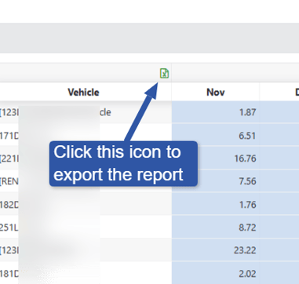
Task: Select the cell with value 23.22
Action: [x=216, y=250]
